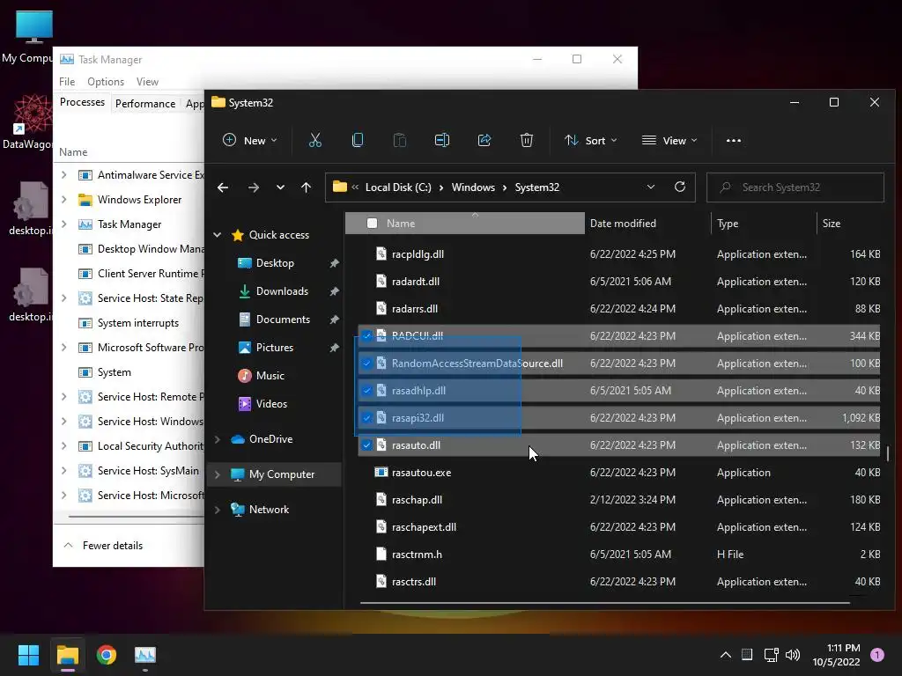Click the Copy icon in Explorer toolbar
This screenshot has width=902, height=676.
pyautogui.click(x=358, y=140)
